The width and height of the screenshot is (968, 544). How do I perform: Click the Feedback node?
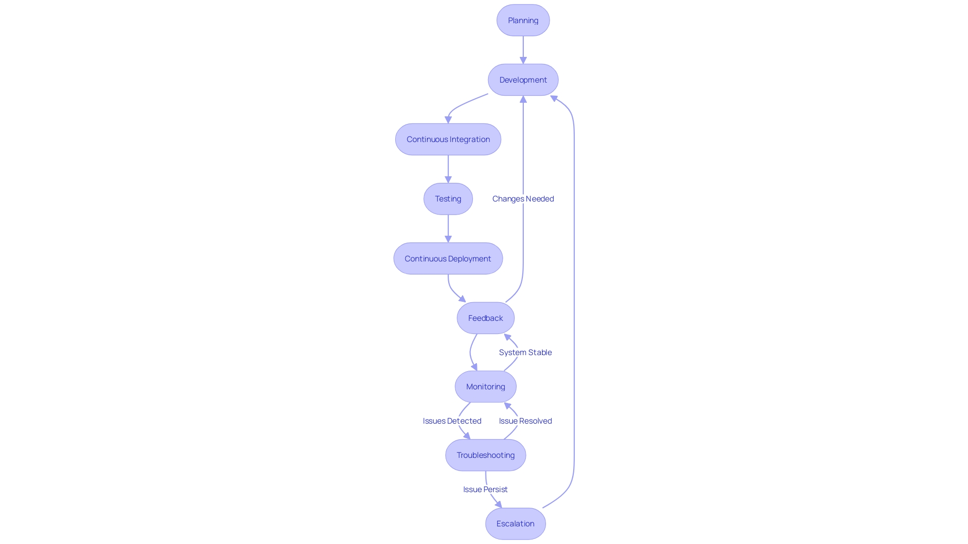coord(486,317)
